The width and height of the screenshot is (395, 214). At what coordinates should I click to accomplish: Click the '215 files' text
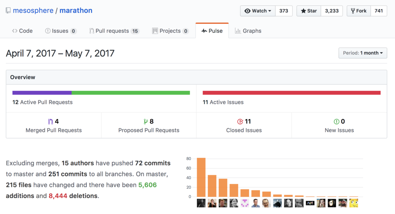point(19,185)
